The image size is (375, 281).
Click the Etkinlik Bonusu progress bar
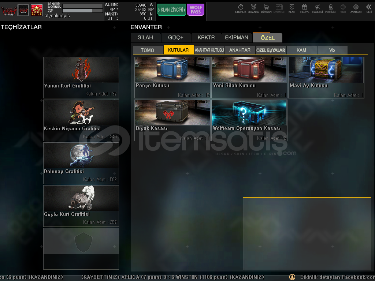click(x=82, y=6)
